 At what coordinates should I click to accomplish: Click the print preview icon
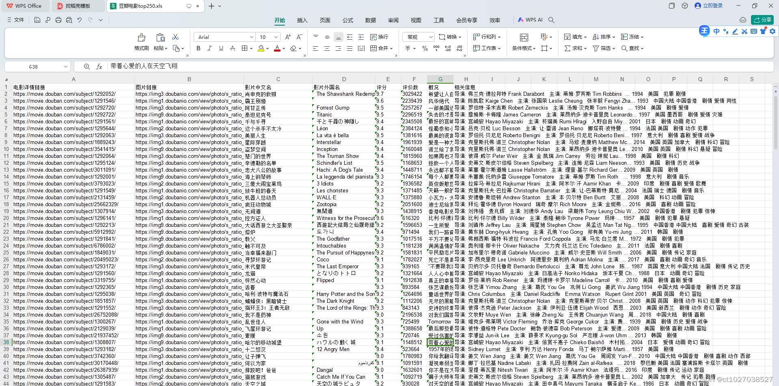coord(69,20)
